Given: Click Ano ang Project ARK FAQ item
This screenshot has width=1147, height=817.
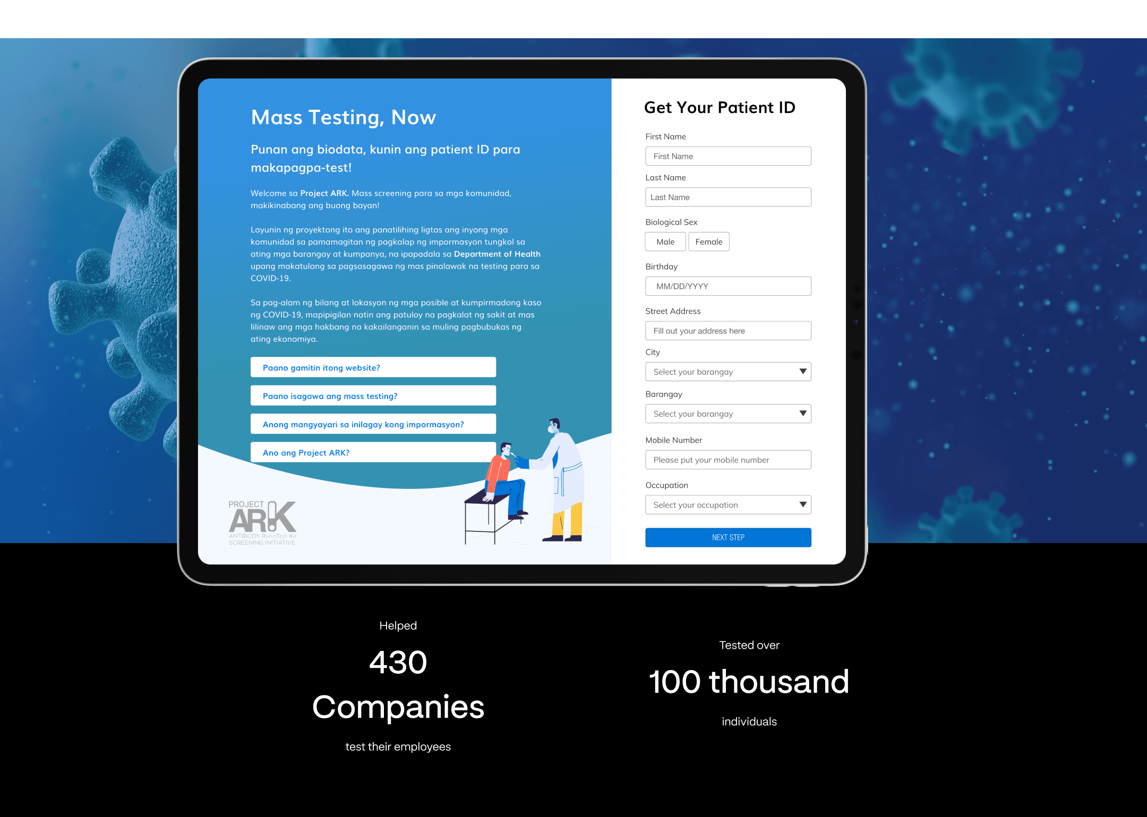Looking at the screenshot, I should [373, 452].
